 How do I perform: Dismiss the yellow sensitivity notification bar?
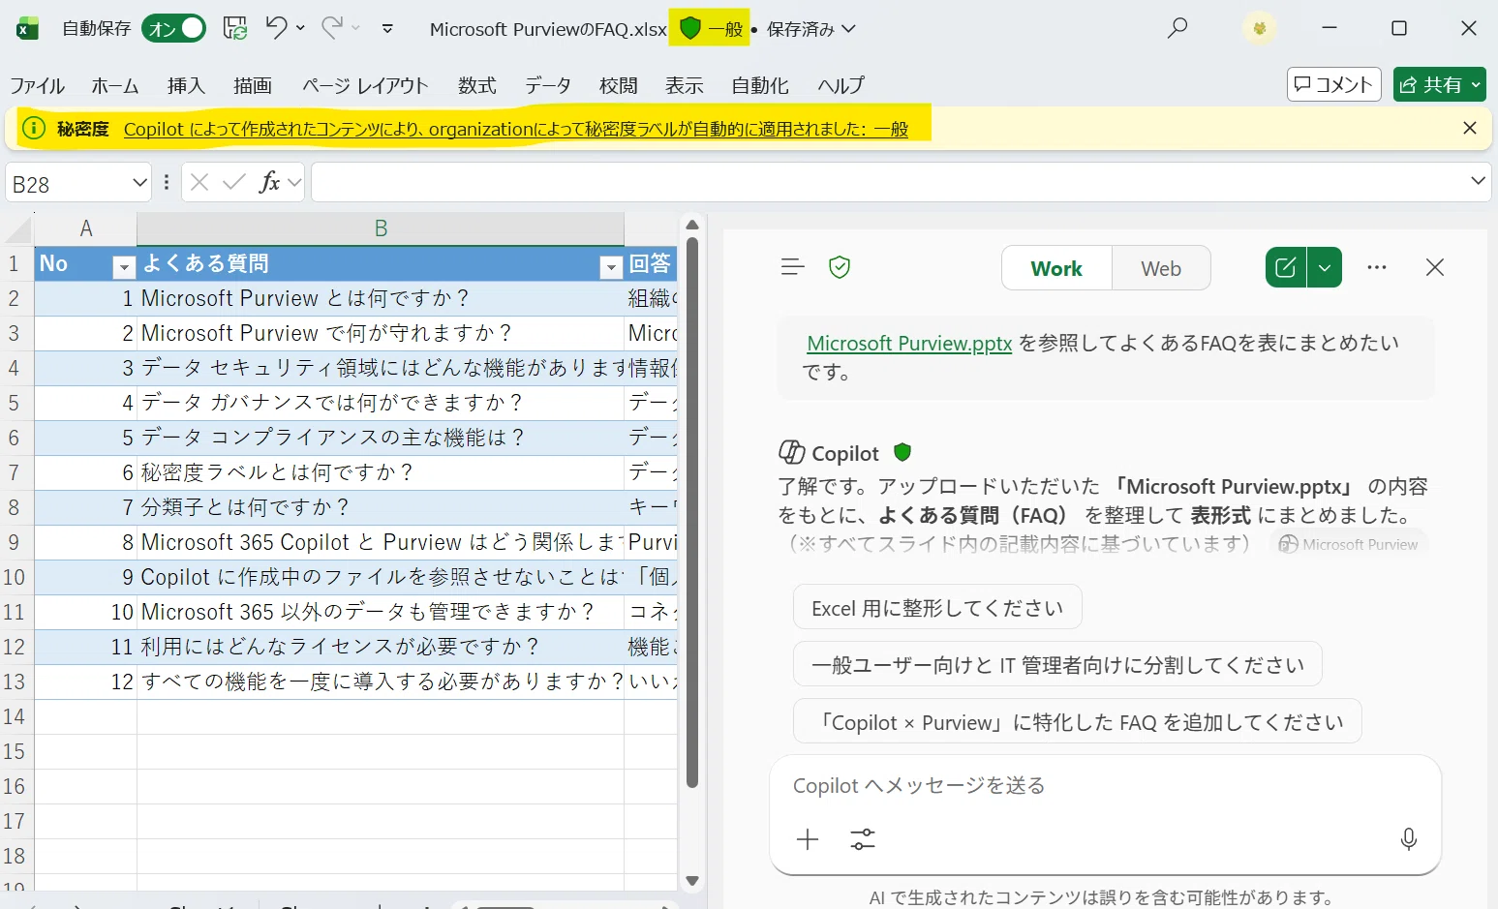1470,128
